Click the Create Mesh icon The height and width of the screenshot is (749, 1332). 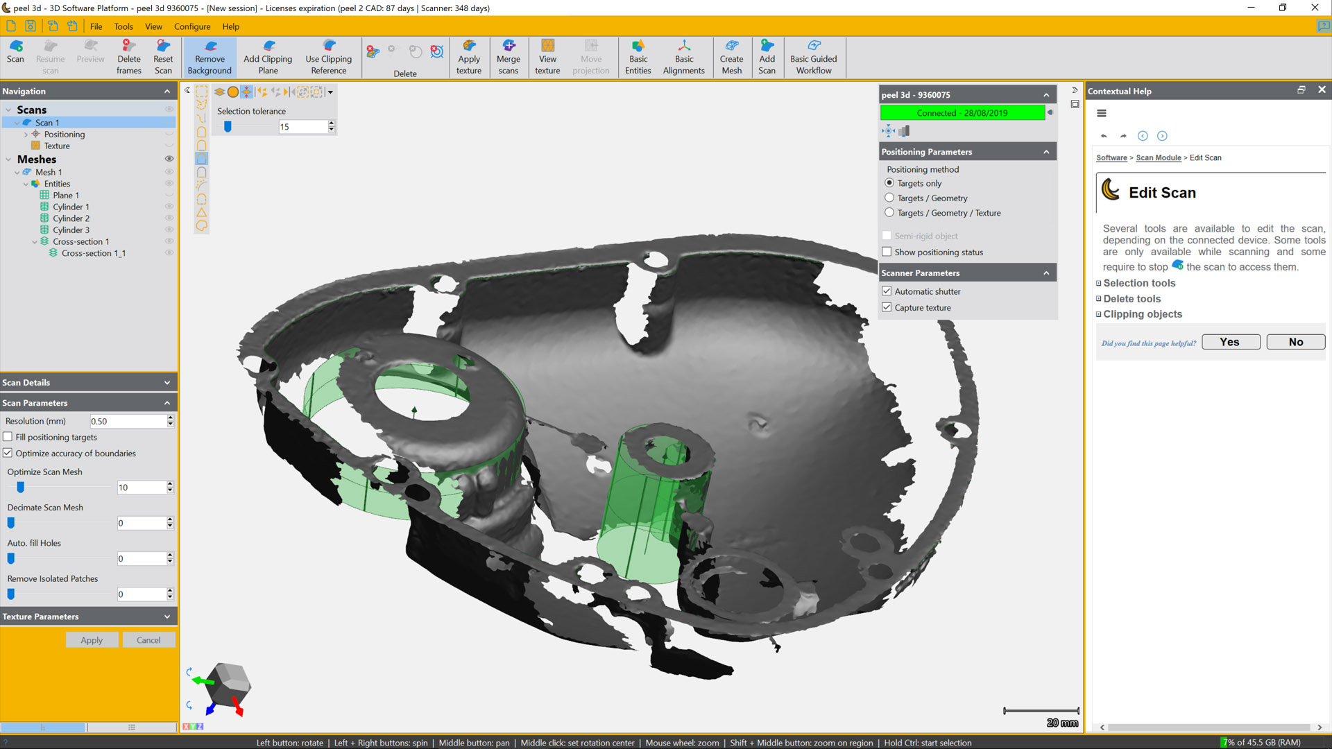tap(731, 58)
